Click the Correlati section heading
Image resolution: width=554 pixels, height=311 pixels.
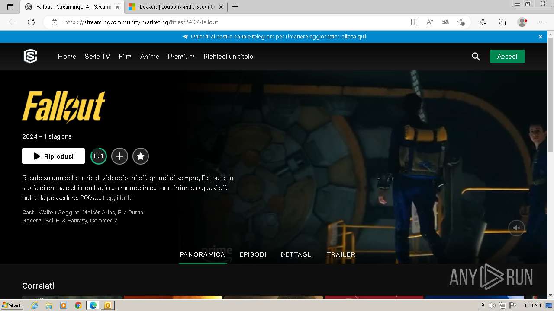(x=38, y=286)
